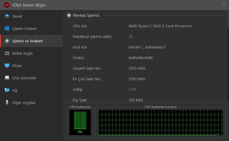The width and height of the screenshot is (229, 141).
Task: Select İşlemci ve Anakart in sidebar
Action: point(31,41)
